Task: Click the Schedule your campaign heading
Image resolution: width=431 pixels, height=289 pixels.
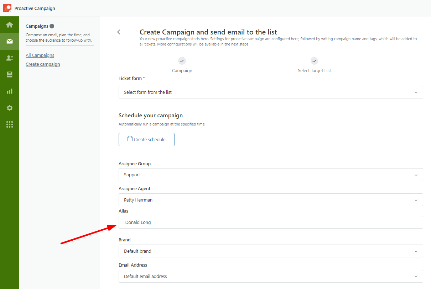Action: pyautogui.click(x=151, y=116)
